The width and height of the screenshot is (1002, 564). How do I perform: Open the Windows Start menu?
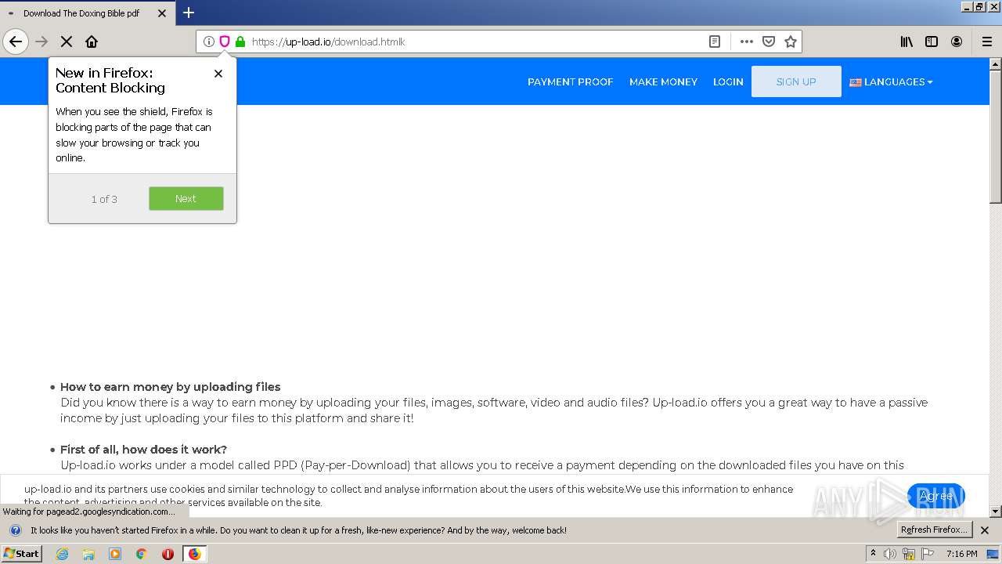[x=22, y=553]
